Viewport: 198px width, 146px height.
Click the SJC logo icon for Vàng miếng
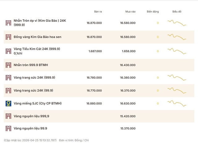click(9, 103)
